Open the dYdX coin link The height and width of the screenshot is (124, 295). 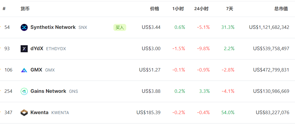pos(37,49)
